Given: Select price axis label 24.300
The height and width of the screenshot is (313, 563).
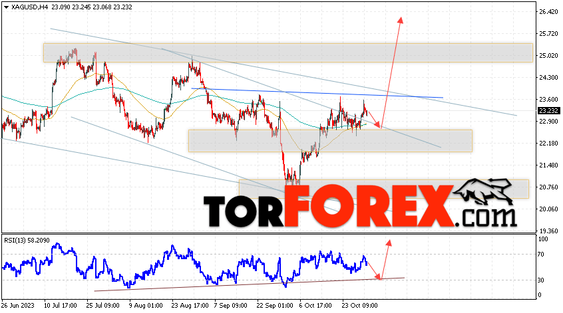Looking at the screenshot, I should (548, 78).
